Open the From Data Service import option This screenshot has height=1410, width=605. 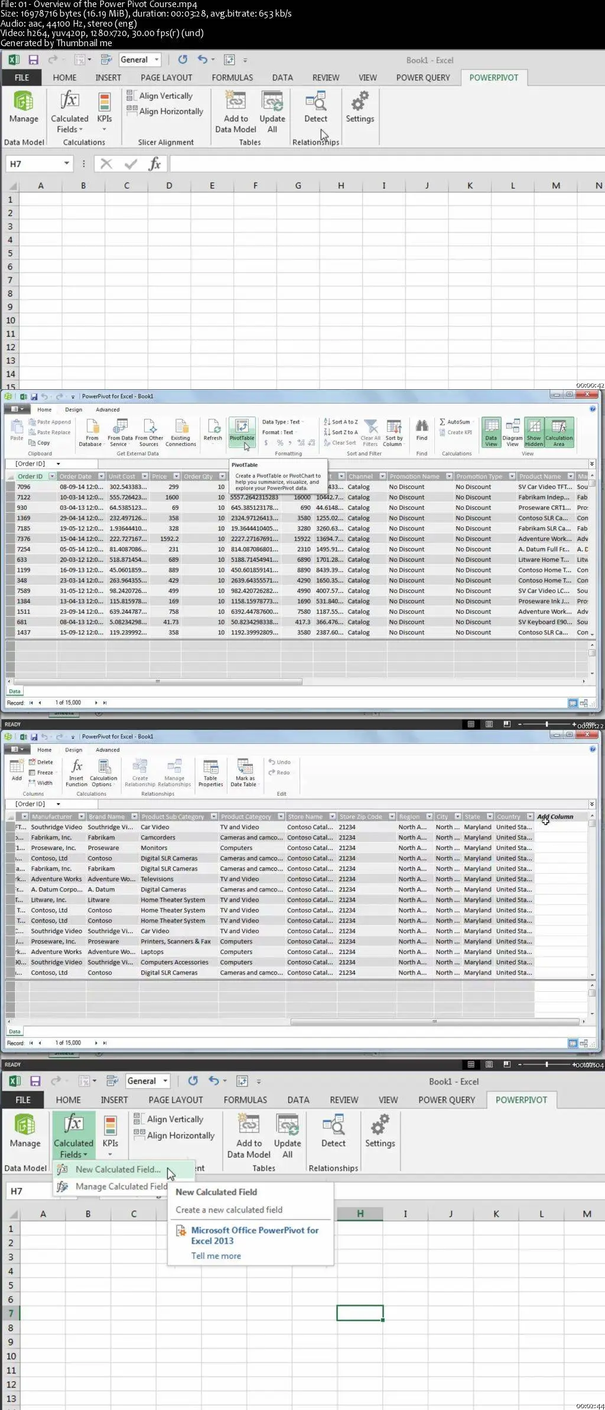(x=120, y=432)
